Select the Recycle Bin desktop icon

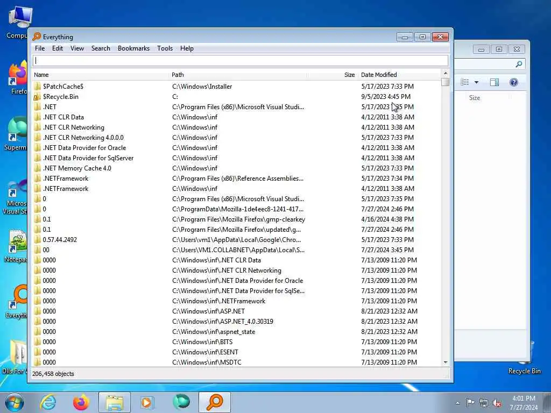point(524,359)
